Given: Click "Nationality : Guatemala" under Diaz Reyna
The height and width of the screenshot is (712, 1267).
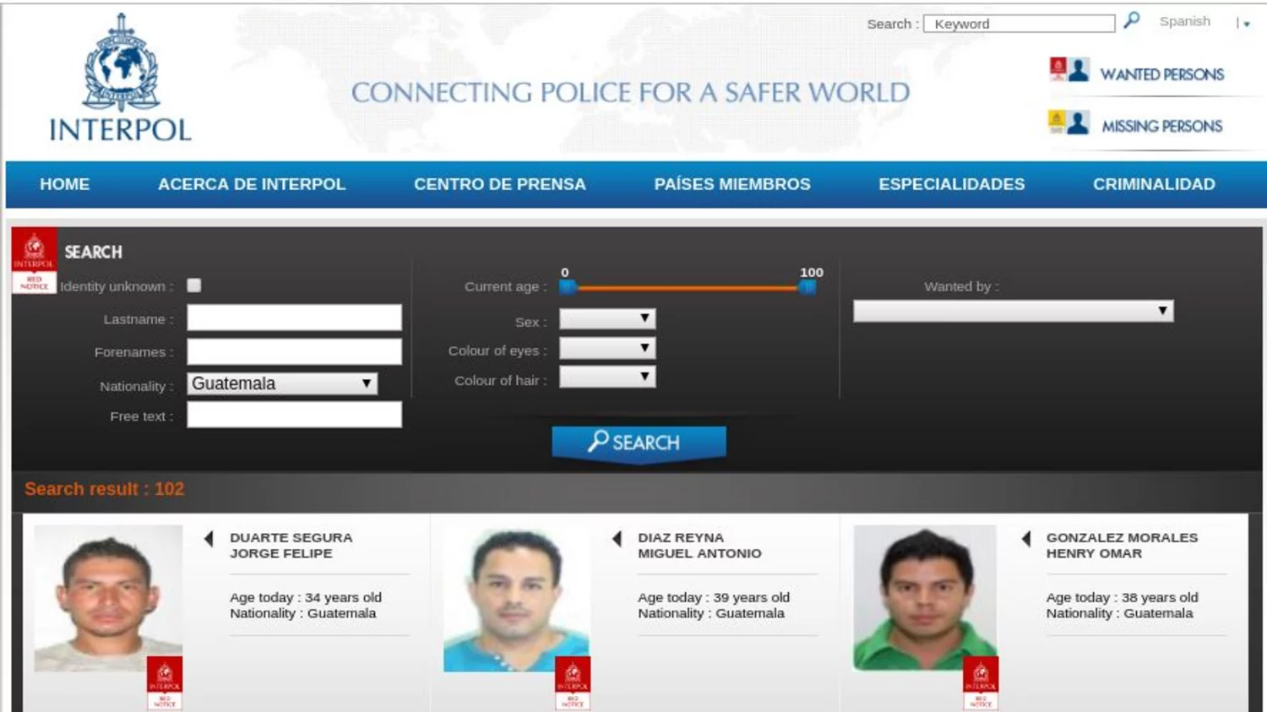Looking at the screenshot, I should (711, 613).
